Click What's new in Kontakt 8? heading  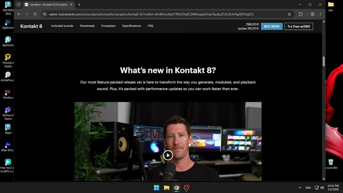[168, 70]
